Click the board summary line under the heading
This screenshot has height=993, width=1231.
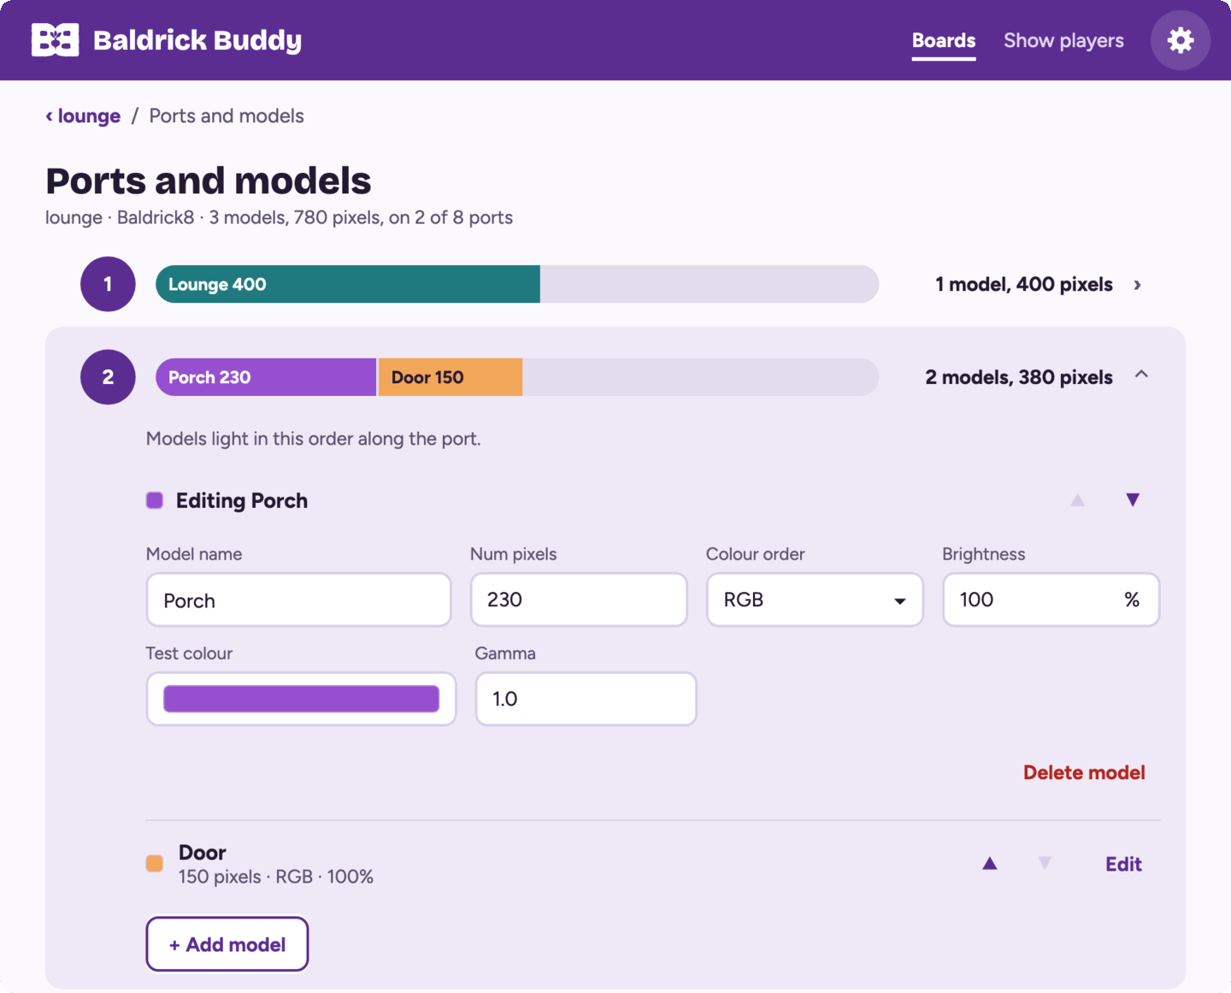click(279, 217)
